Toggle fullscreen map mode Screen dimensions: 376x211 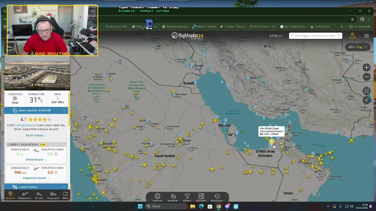coord(366,91)
